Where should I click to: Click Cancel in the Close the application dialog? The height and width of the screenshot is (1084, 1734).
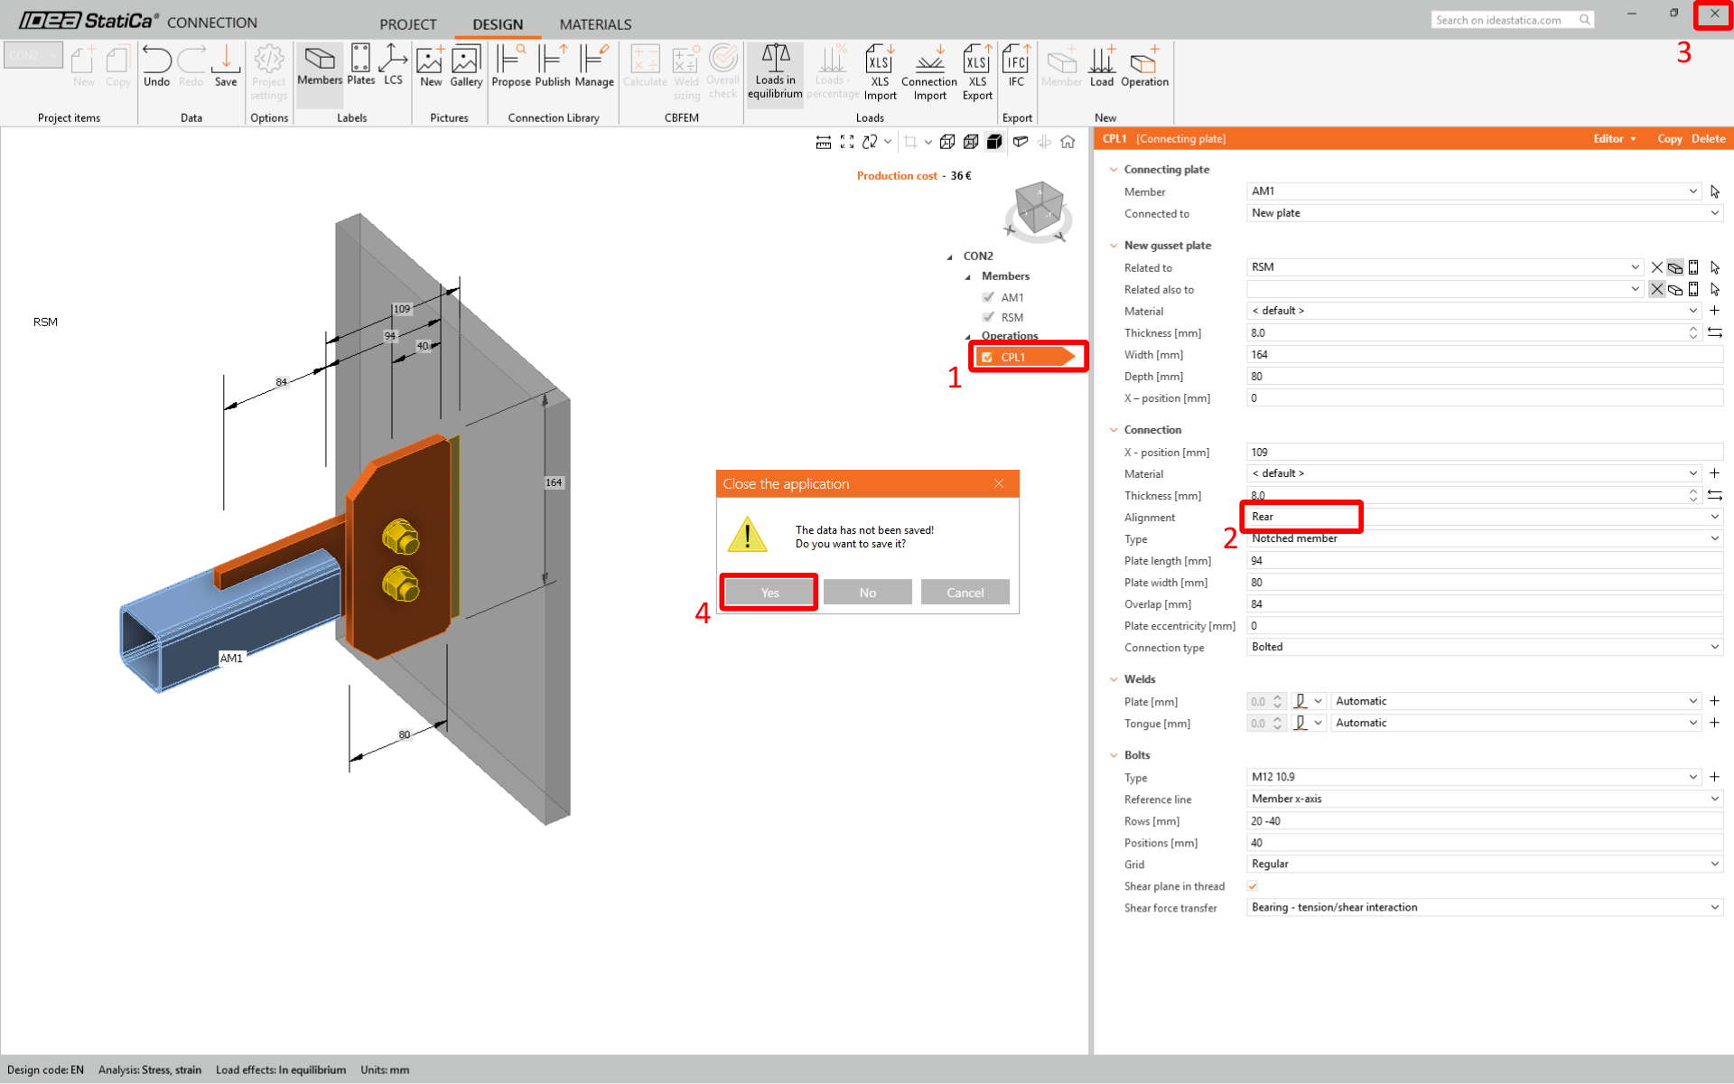965,593
